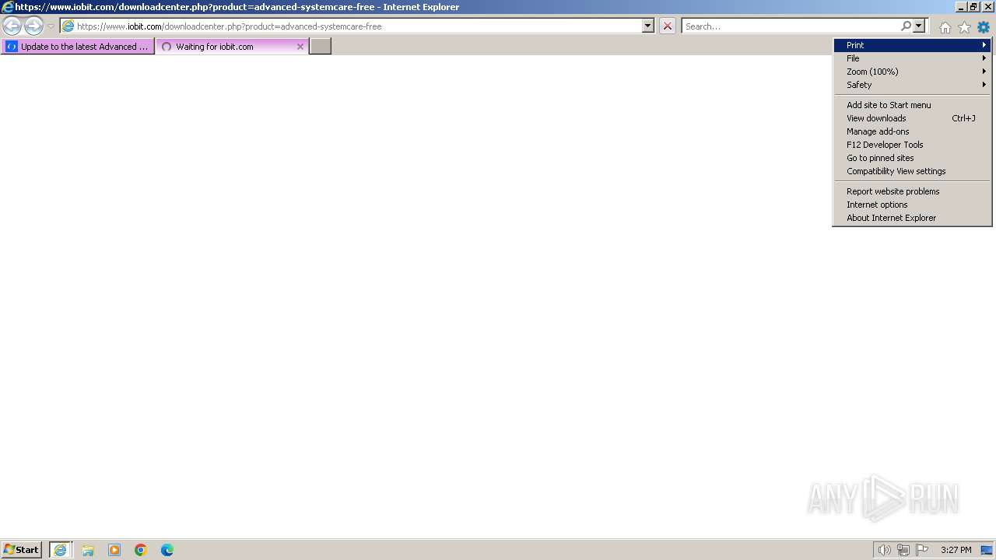Go to Home page icon
Image resolution: width=996 pixels, height=560 pixels.
coord(945,27)
